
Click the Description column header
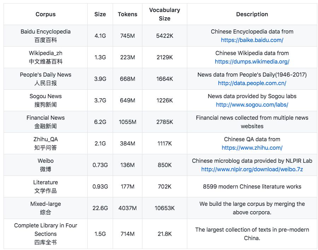point(252,14)
